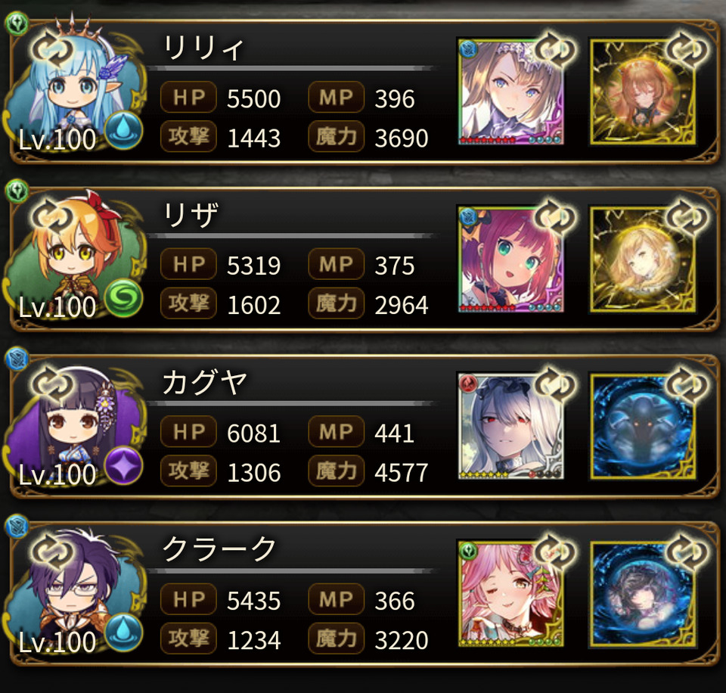Click purple dark element icon beside カグヤ
Image resolution: width=726 pixels, height=693 pixels.
[123, 465]
